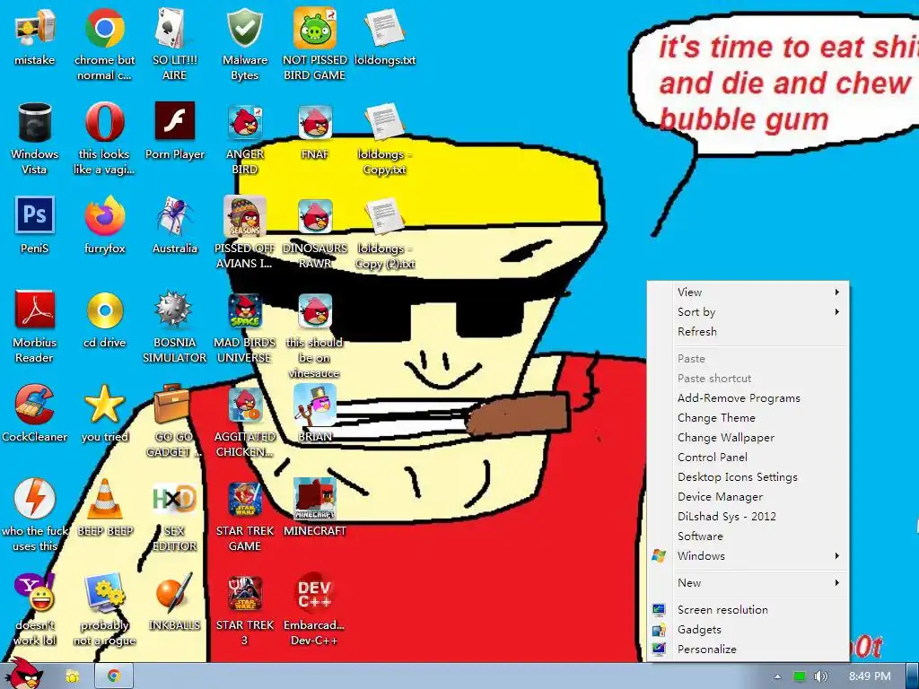The image size is (919, 689).
Task: Open the 'Morbius Reader' Adobe icon
Action: pyautogui.click(x=35, y=310)
